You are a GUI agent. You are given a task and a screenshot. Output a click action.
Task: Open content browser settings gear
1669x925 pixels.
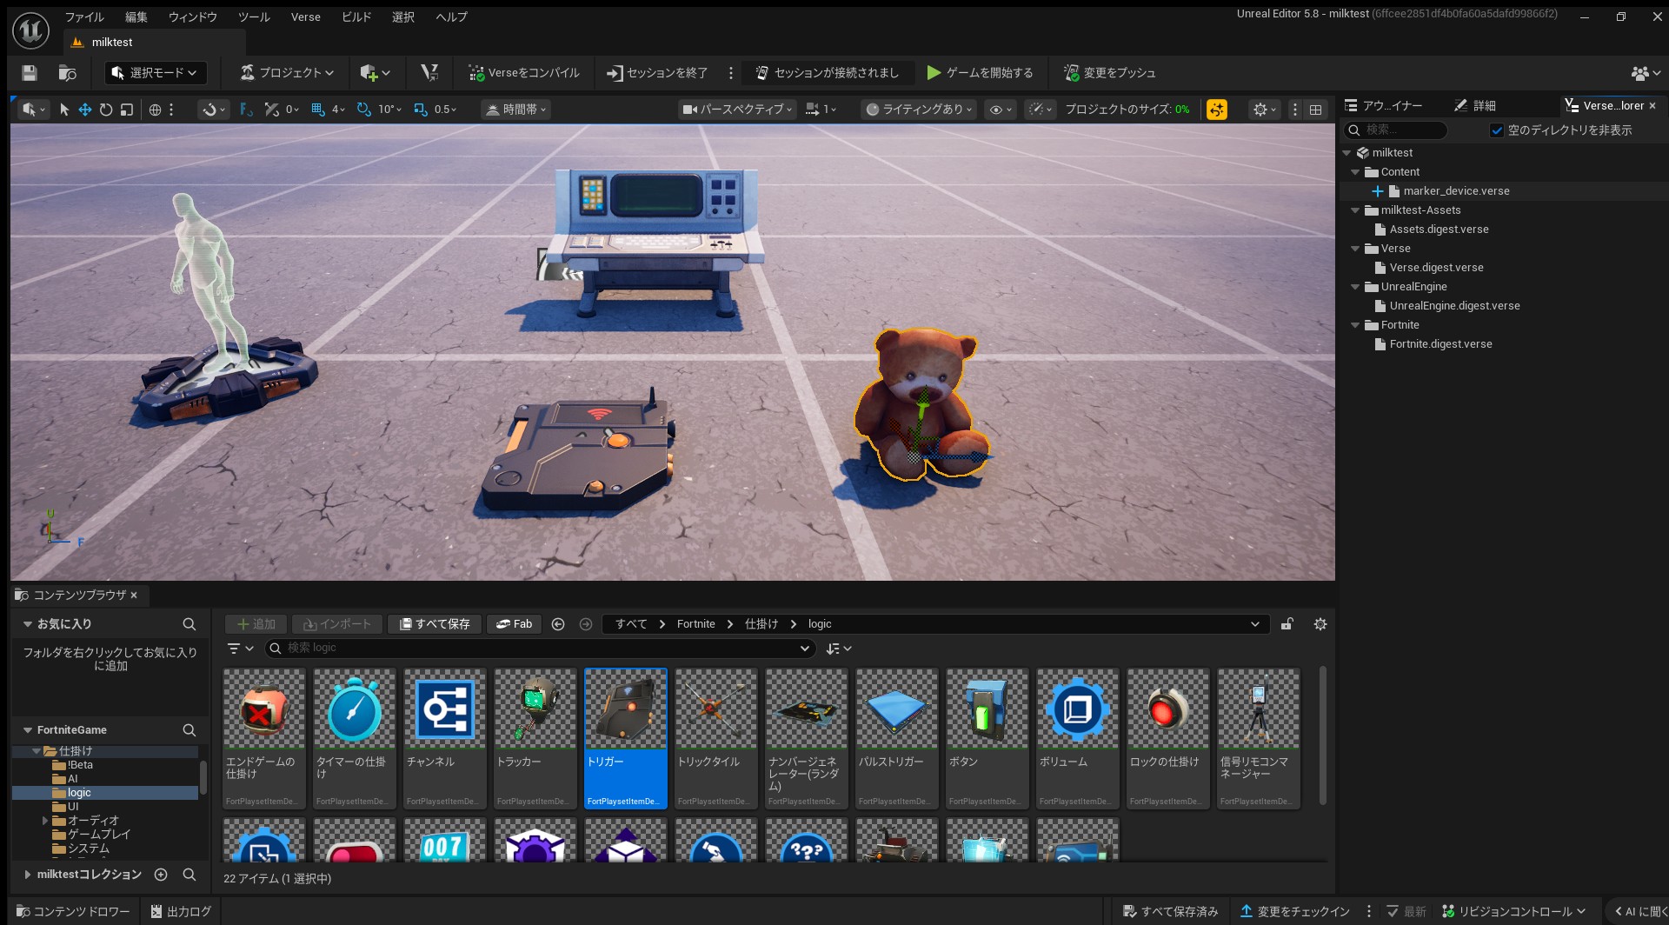(x=1320, y=624)
